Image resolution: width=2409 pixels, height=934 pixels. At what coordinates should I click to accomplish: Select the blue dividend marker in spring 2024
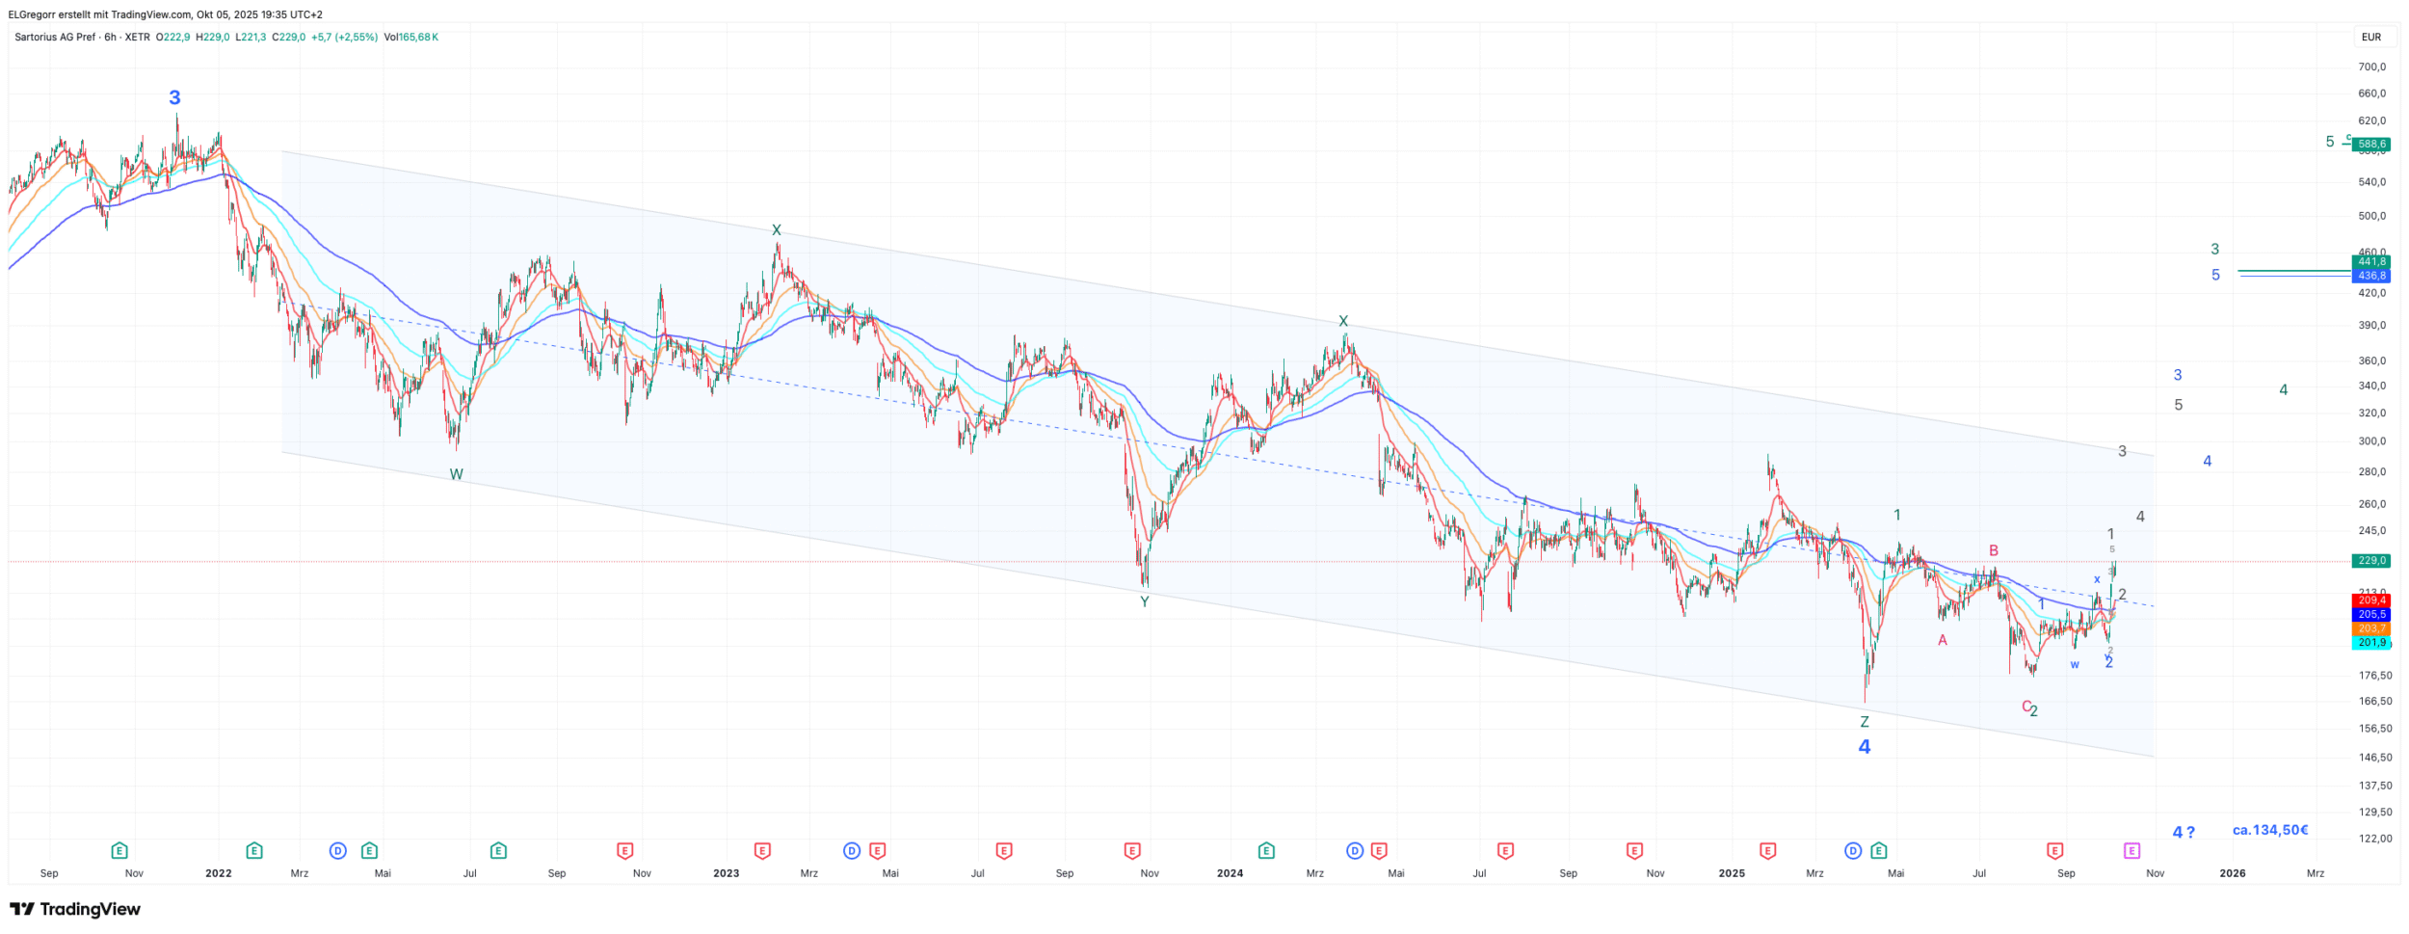click(x=1355, y=850)
